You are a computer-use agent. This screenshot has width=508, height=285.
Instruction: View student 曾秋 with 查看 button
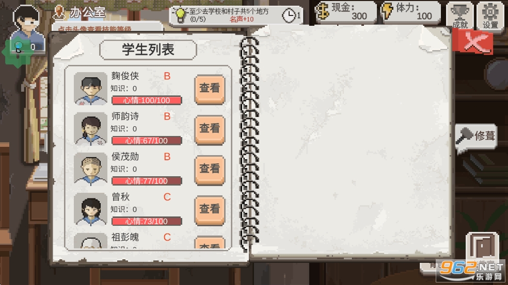click(x=210, y=209)
